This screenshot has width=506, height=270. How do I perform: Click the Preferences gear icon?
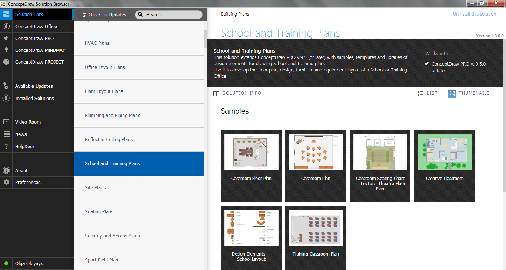click(6, 183)
